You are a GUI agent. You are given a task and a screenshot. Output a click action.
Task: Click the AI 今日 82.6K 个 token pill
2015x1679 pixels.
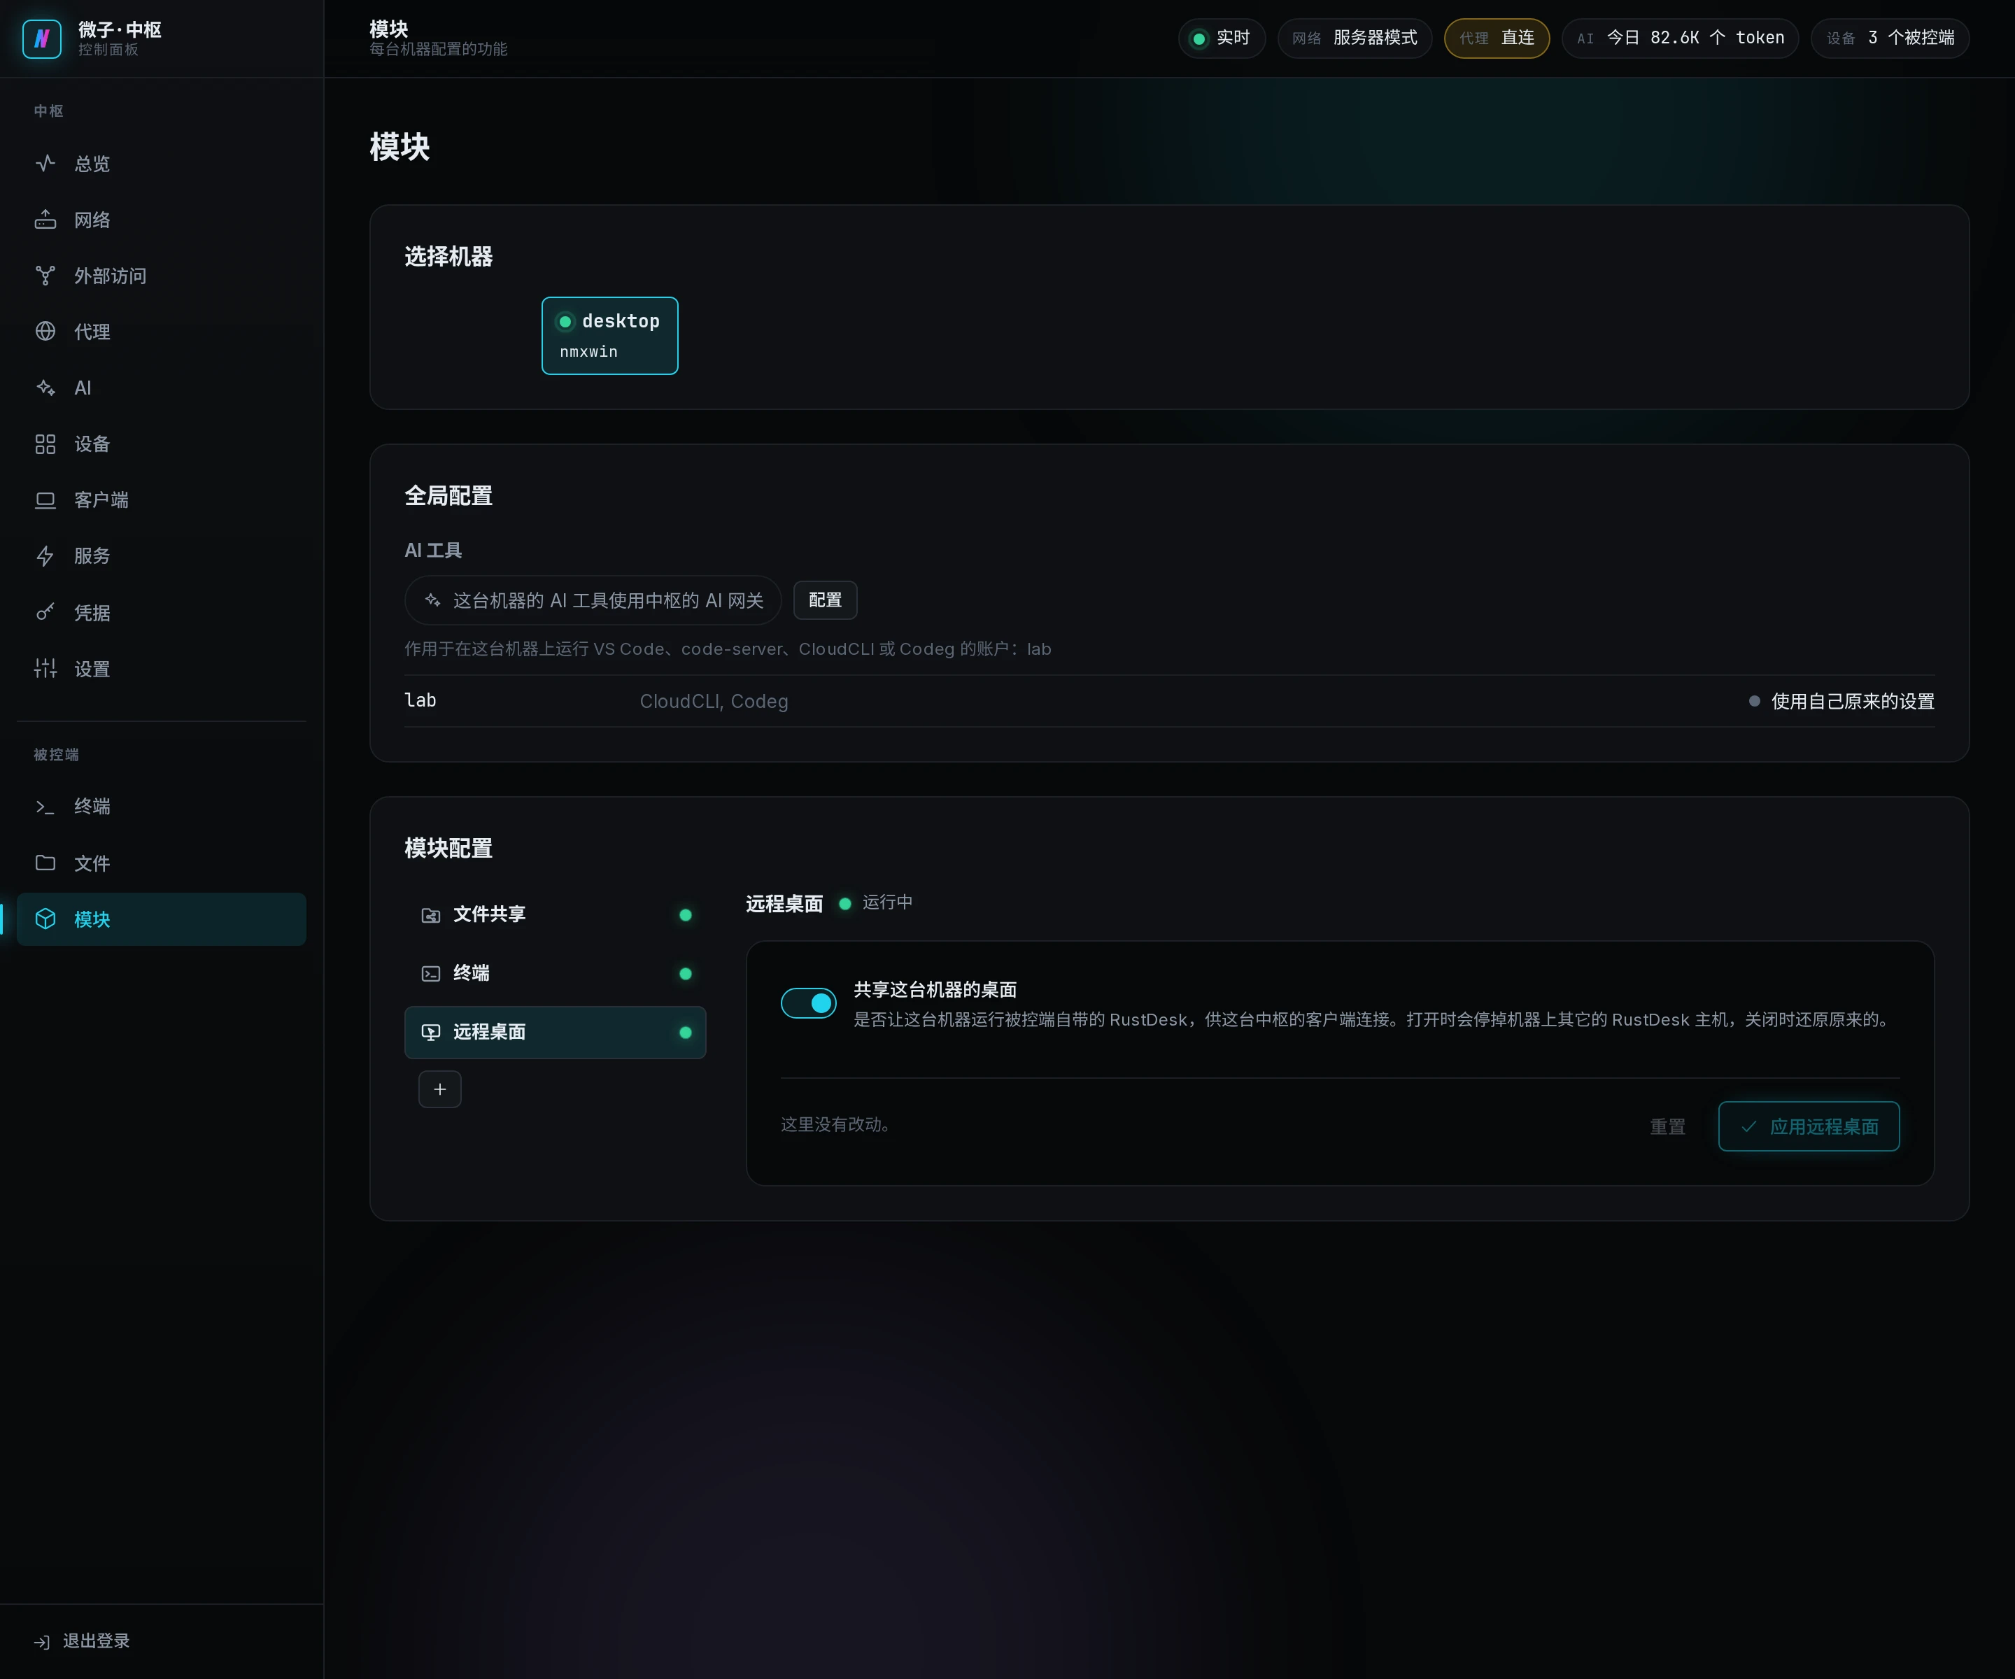pos(1680,38)
